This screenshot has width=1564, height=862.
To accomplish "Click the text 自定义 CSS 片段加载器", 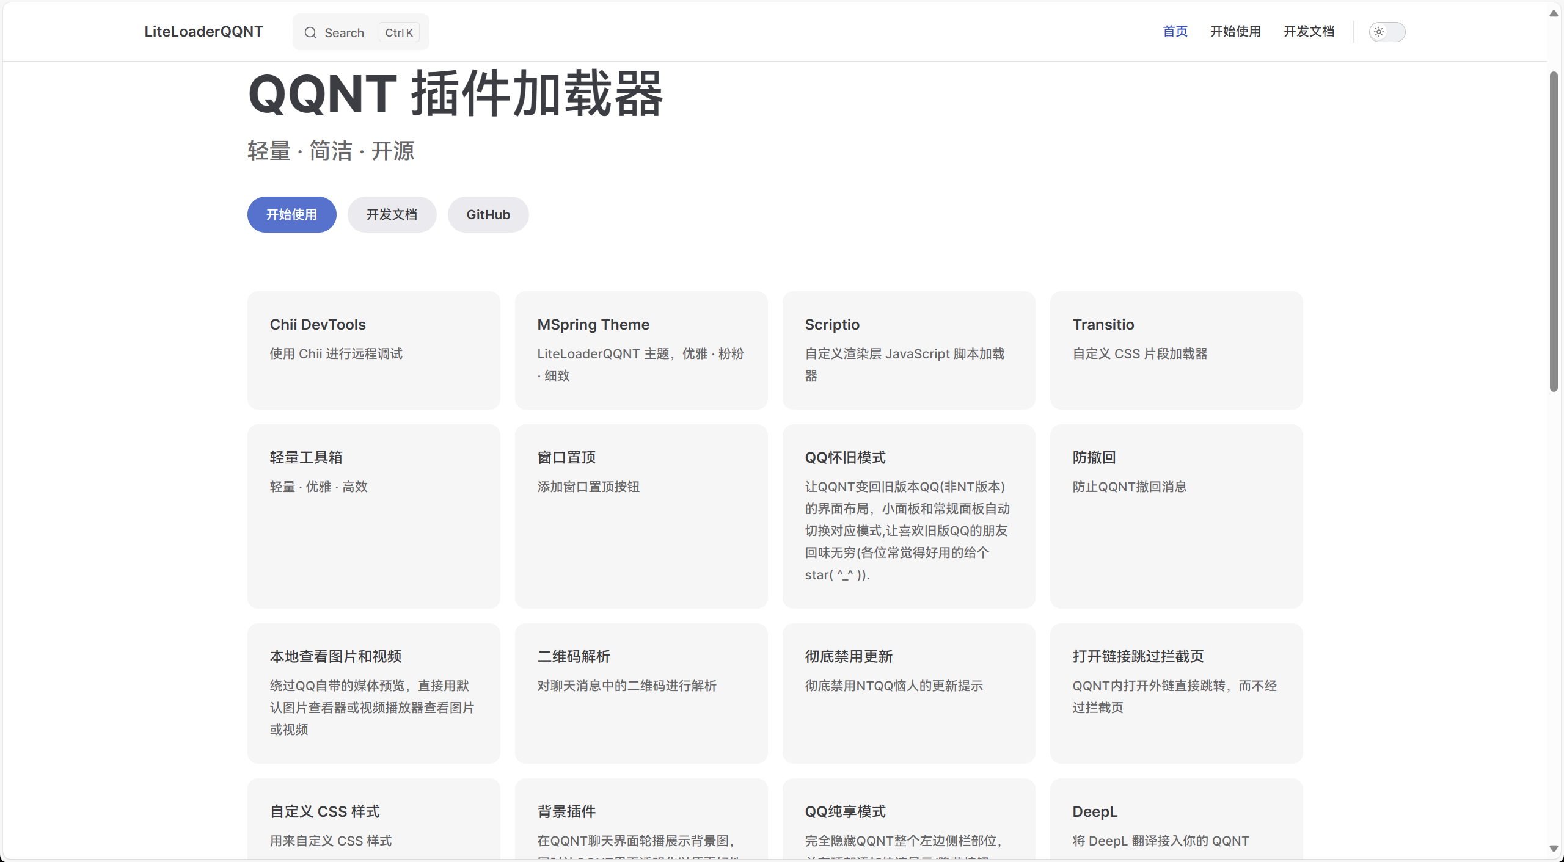I will point(1140,353).
